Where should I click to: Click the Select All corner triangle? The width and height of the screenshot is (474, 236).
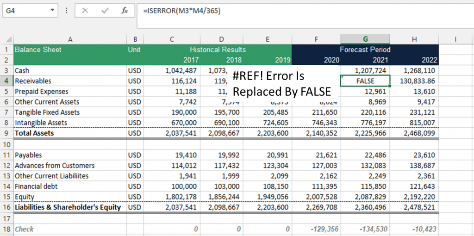(x=9, y=40)
